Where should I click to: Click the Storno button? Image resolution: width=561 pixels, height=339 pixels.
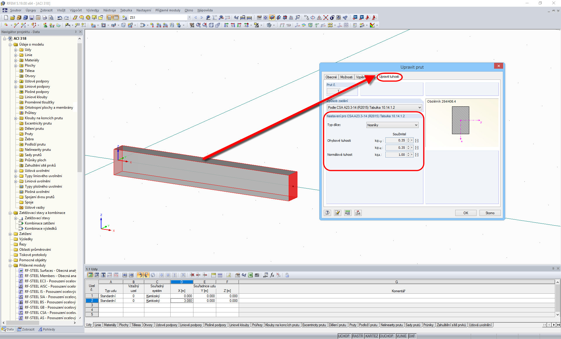click(x=490, y=213)
